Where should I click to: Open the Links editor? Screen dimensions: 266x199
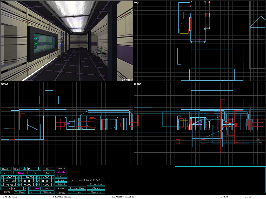[77, 192]
